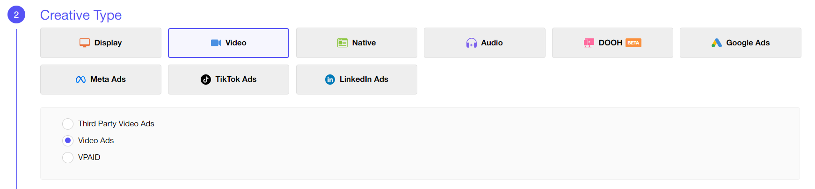Click the Meta infinity logo icon
This screenshot has height=189, width=815.
pos(80,80)
